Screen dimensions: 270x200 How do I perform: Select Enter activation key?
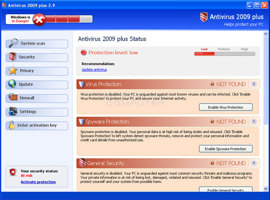pyautogui.click(x=37, y=126)
